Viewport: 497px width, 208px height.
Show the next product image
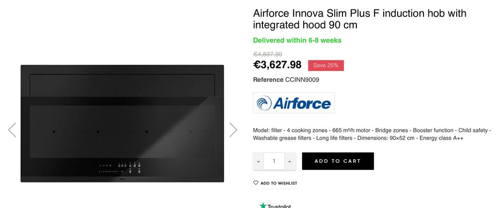[x=233, y=130]
